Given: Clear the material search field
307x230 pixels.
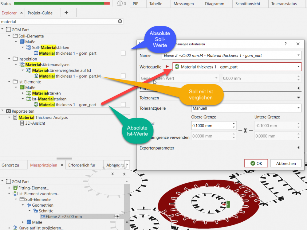Looking at the screenshot, I should coord(120,21).
